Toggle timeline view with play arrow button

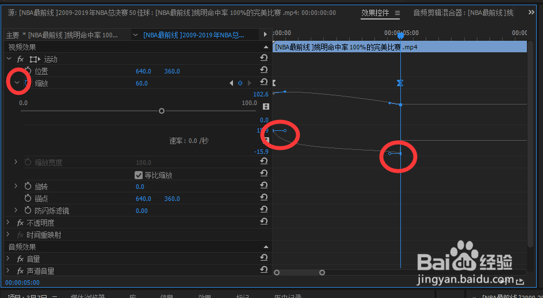point(265,34)
